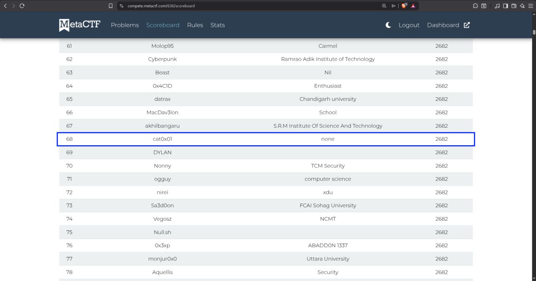The image size is (536, 281).
Task: Select player name Null.sh
Action: click(162, 232)
